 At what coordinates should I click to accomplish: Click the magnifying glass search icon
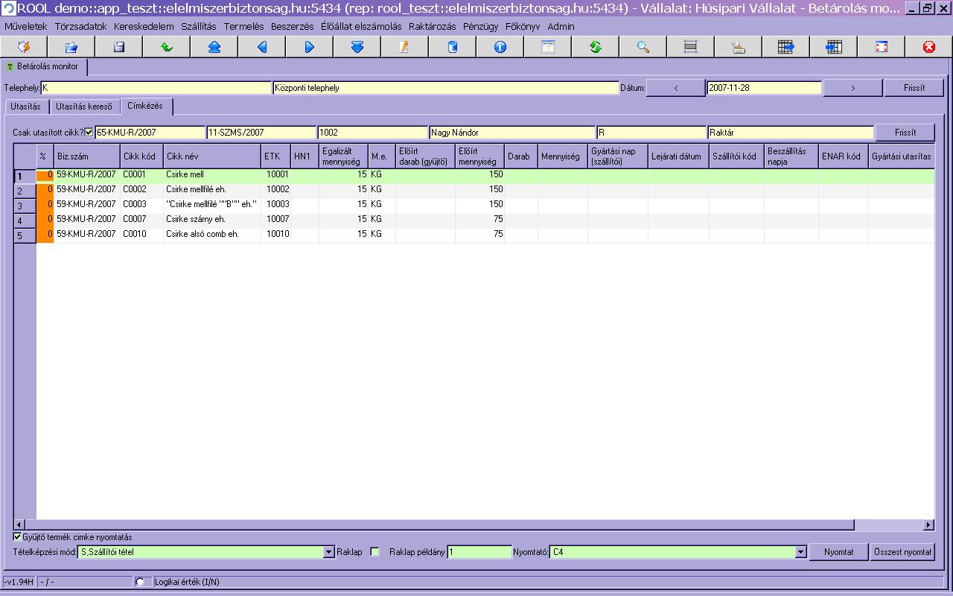pyautogui.click(x=643, y=47)
